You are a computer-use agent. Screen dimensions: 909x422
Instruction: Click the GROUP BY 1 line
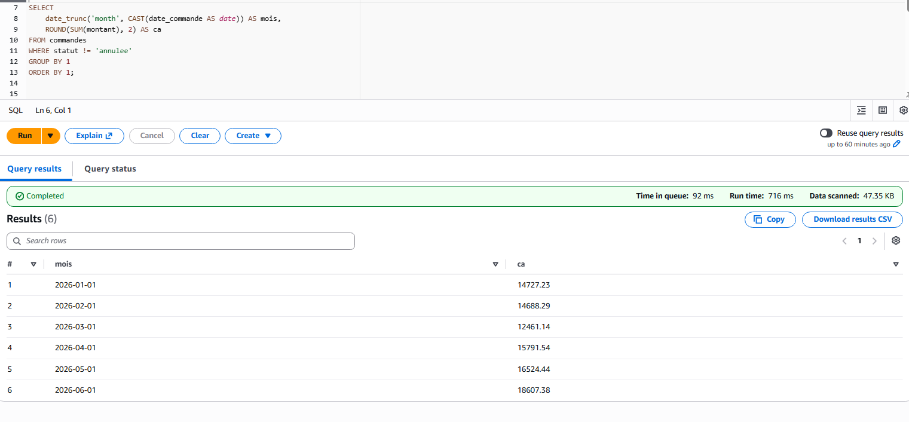(49, 62)
